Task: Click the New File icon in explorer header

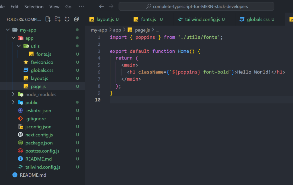Action: [48, 19]
